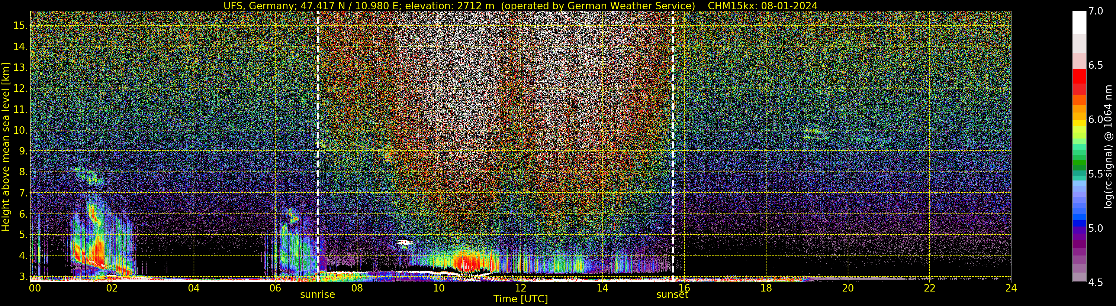Click the '11.' height tick label
This screenshot has width=1116, height=306.
click(20, 110)
